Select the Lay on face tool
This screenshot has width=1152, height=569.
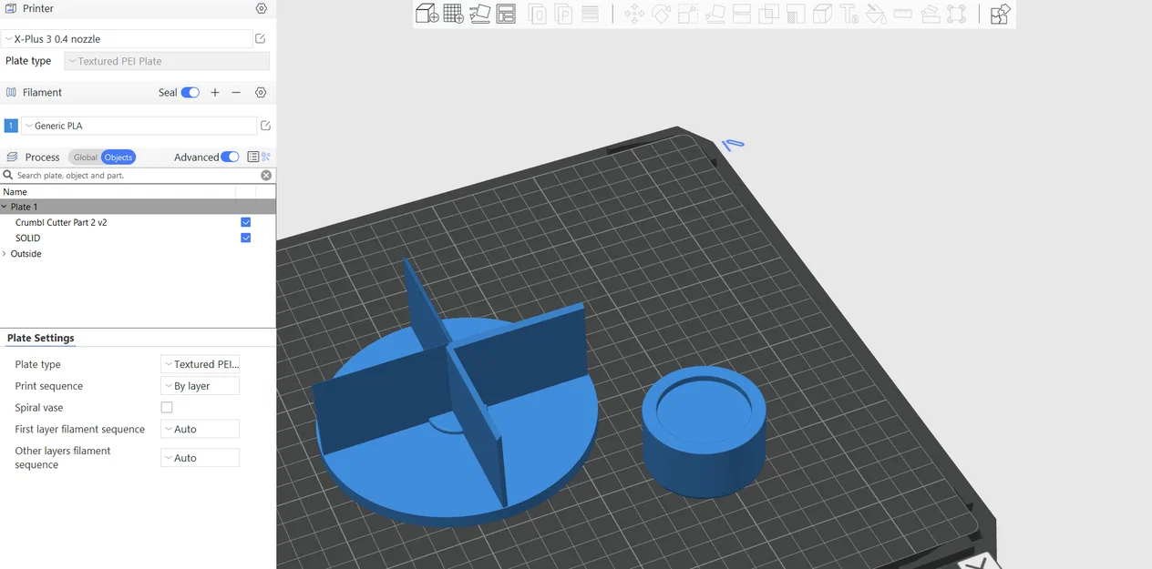715,14
